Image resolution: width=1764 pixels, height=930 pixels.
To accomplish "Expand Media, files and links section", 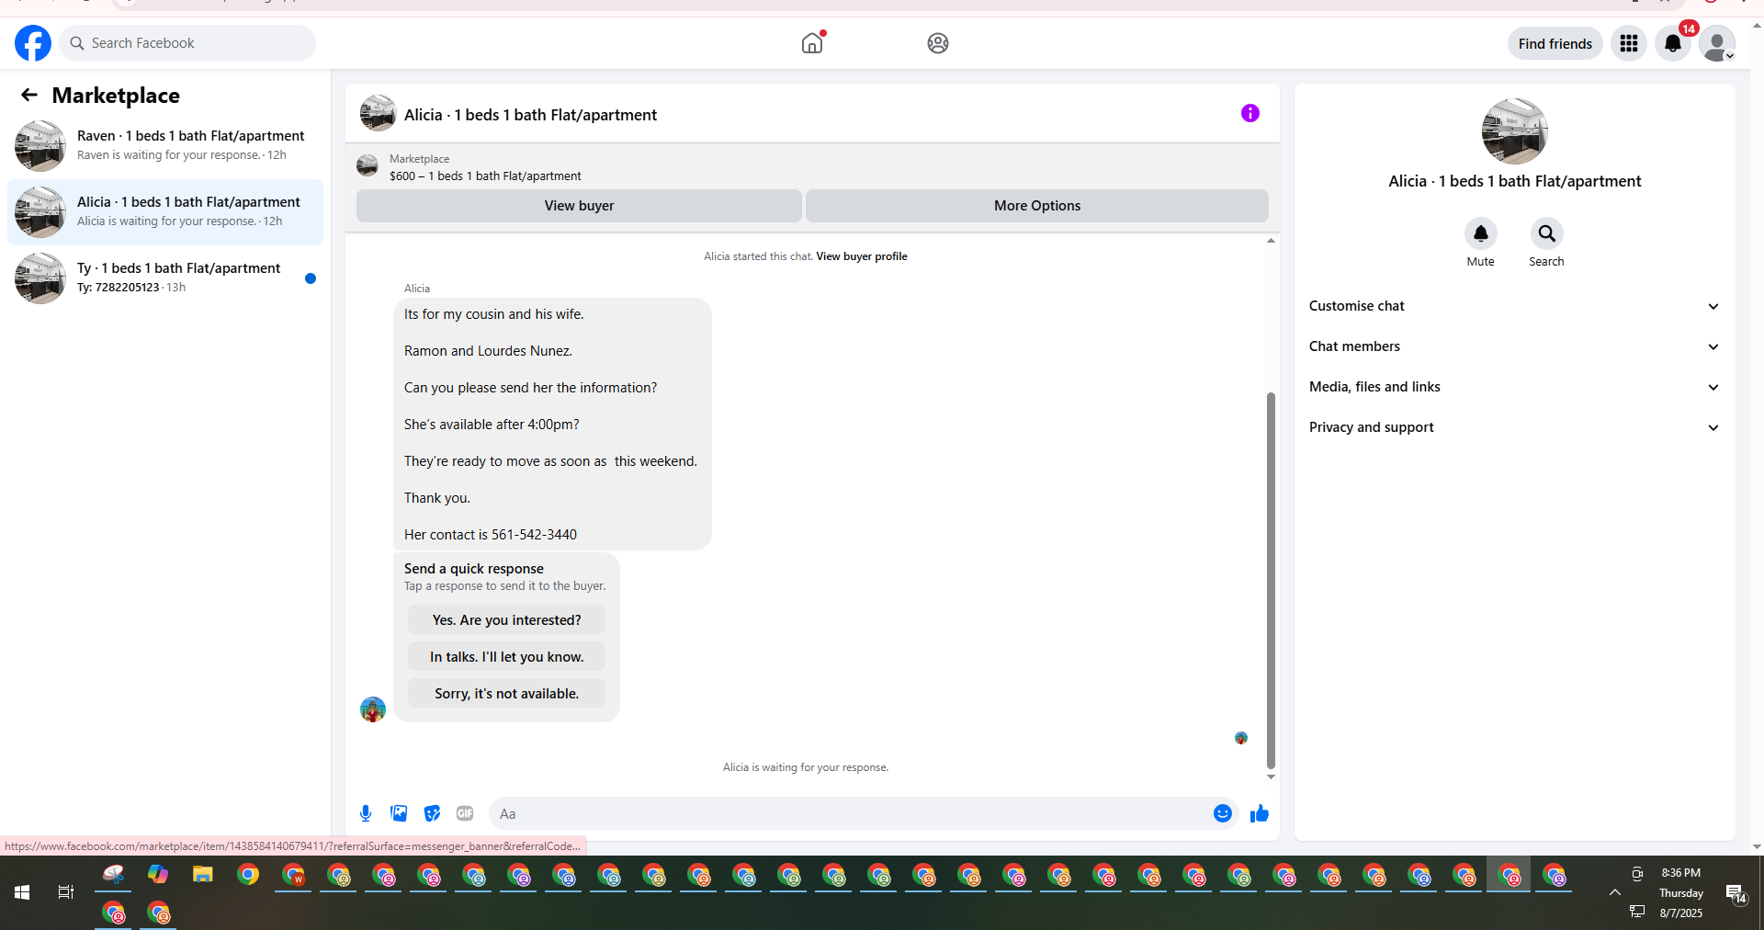I will pyautogui.click(x=1514, y=387).
